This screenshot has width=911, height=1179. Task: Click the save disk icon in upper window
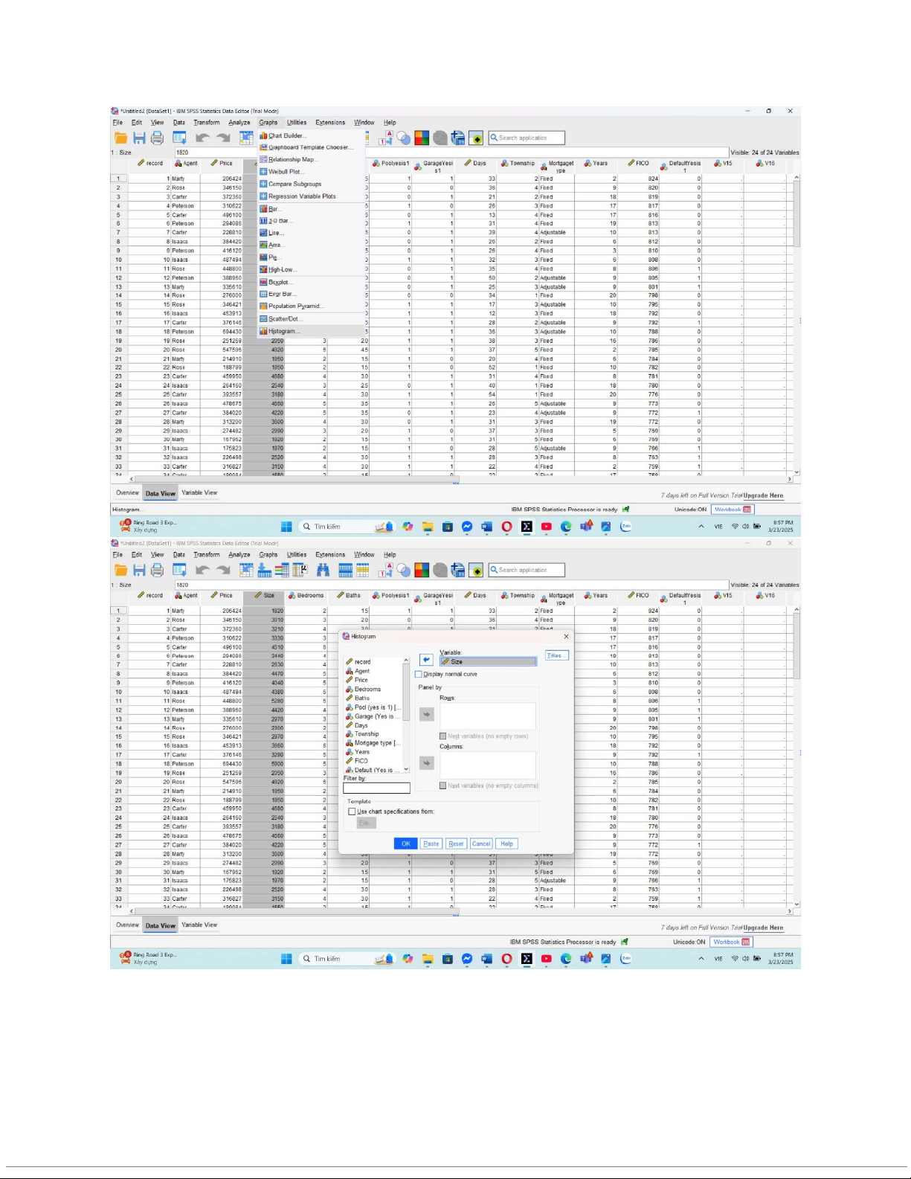[139, 138]
